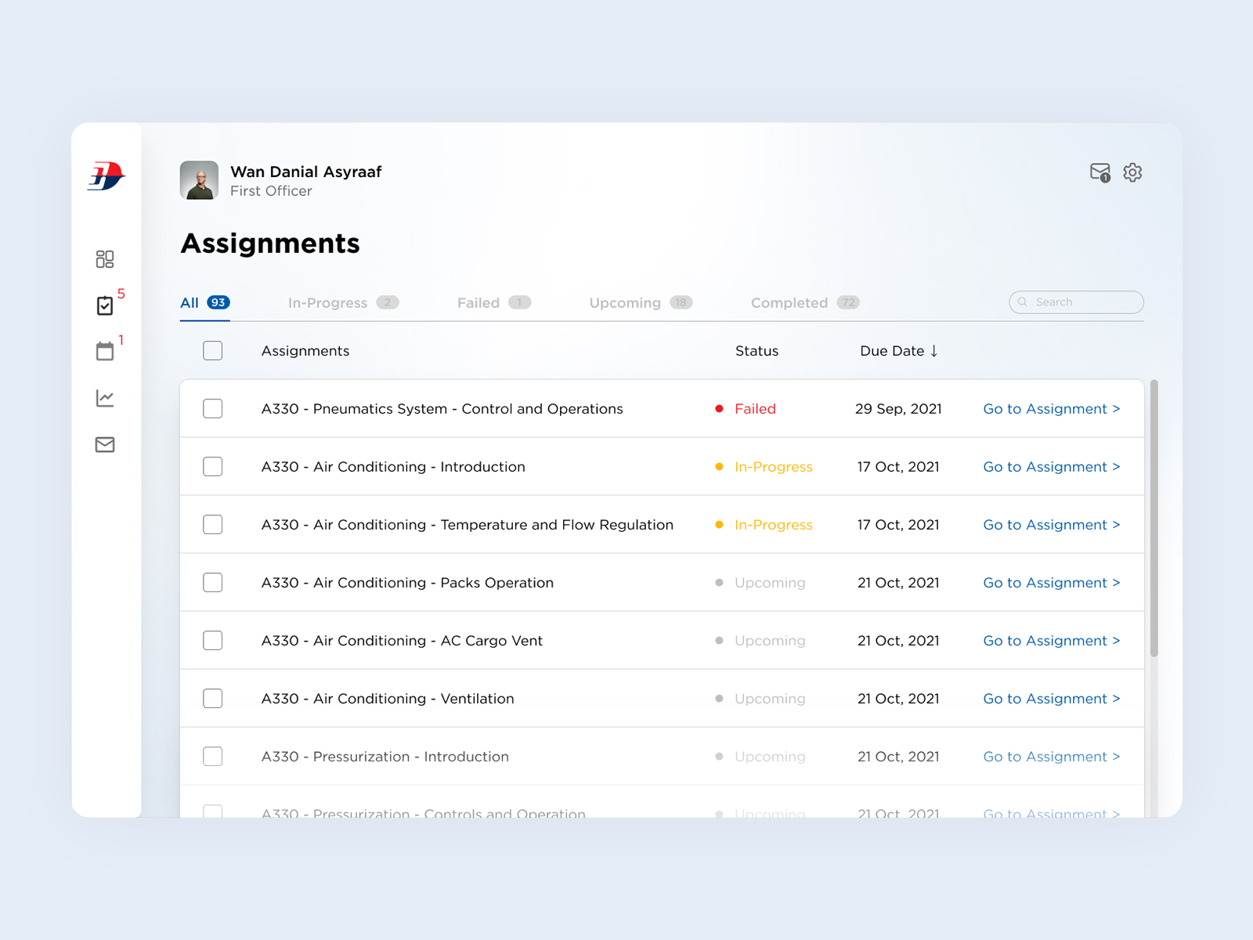Image resolution: width=1253 pixels, height=940 pixels.
Task: Click the Search input field
Action: (1076, 302)
